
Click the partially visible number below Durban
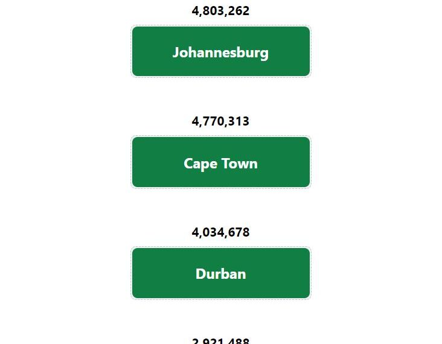click(220, 341)
